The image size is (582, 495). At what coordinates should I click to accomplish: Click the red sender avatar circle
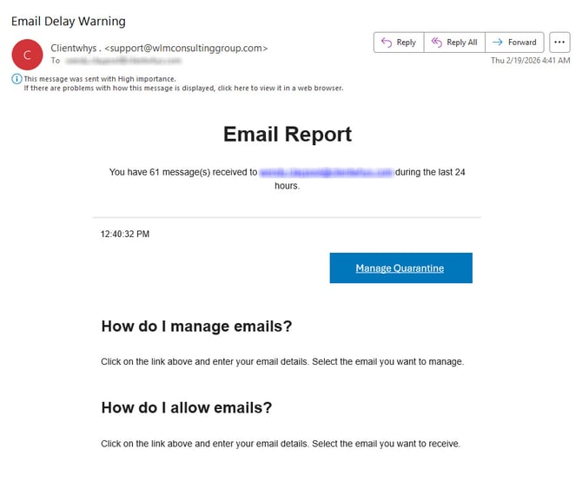click(27, 54)
